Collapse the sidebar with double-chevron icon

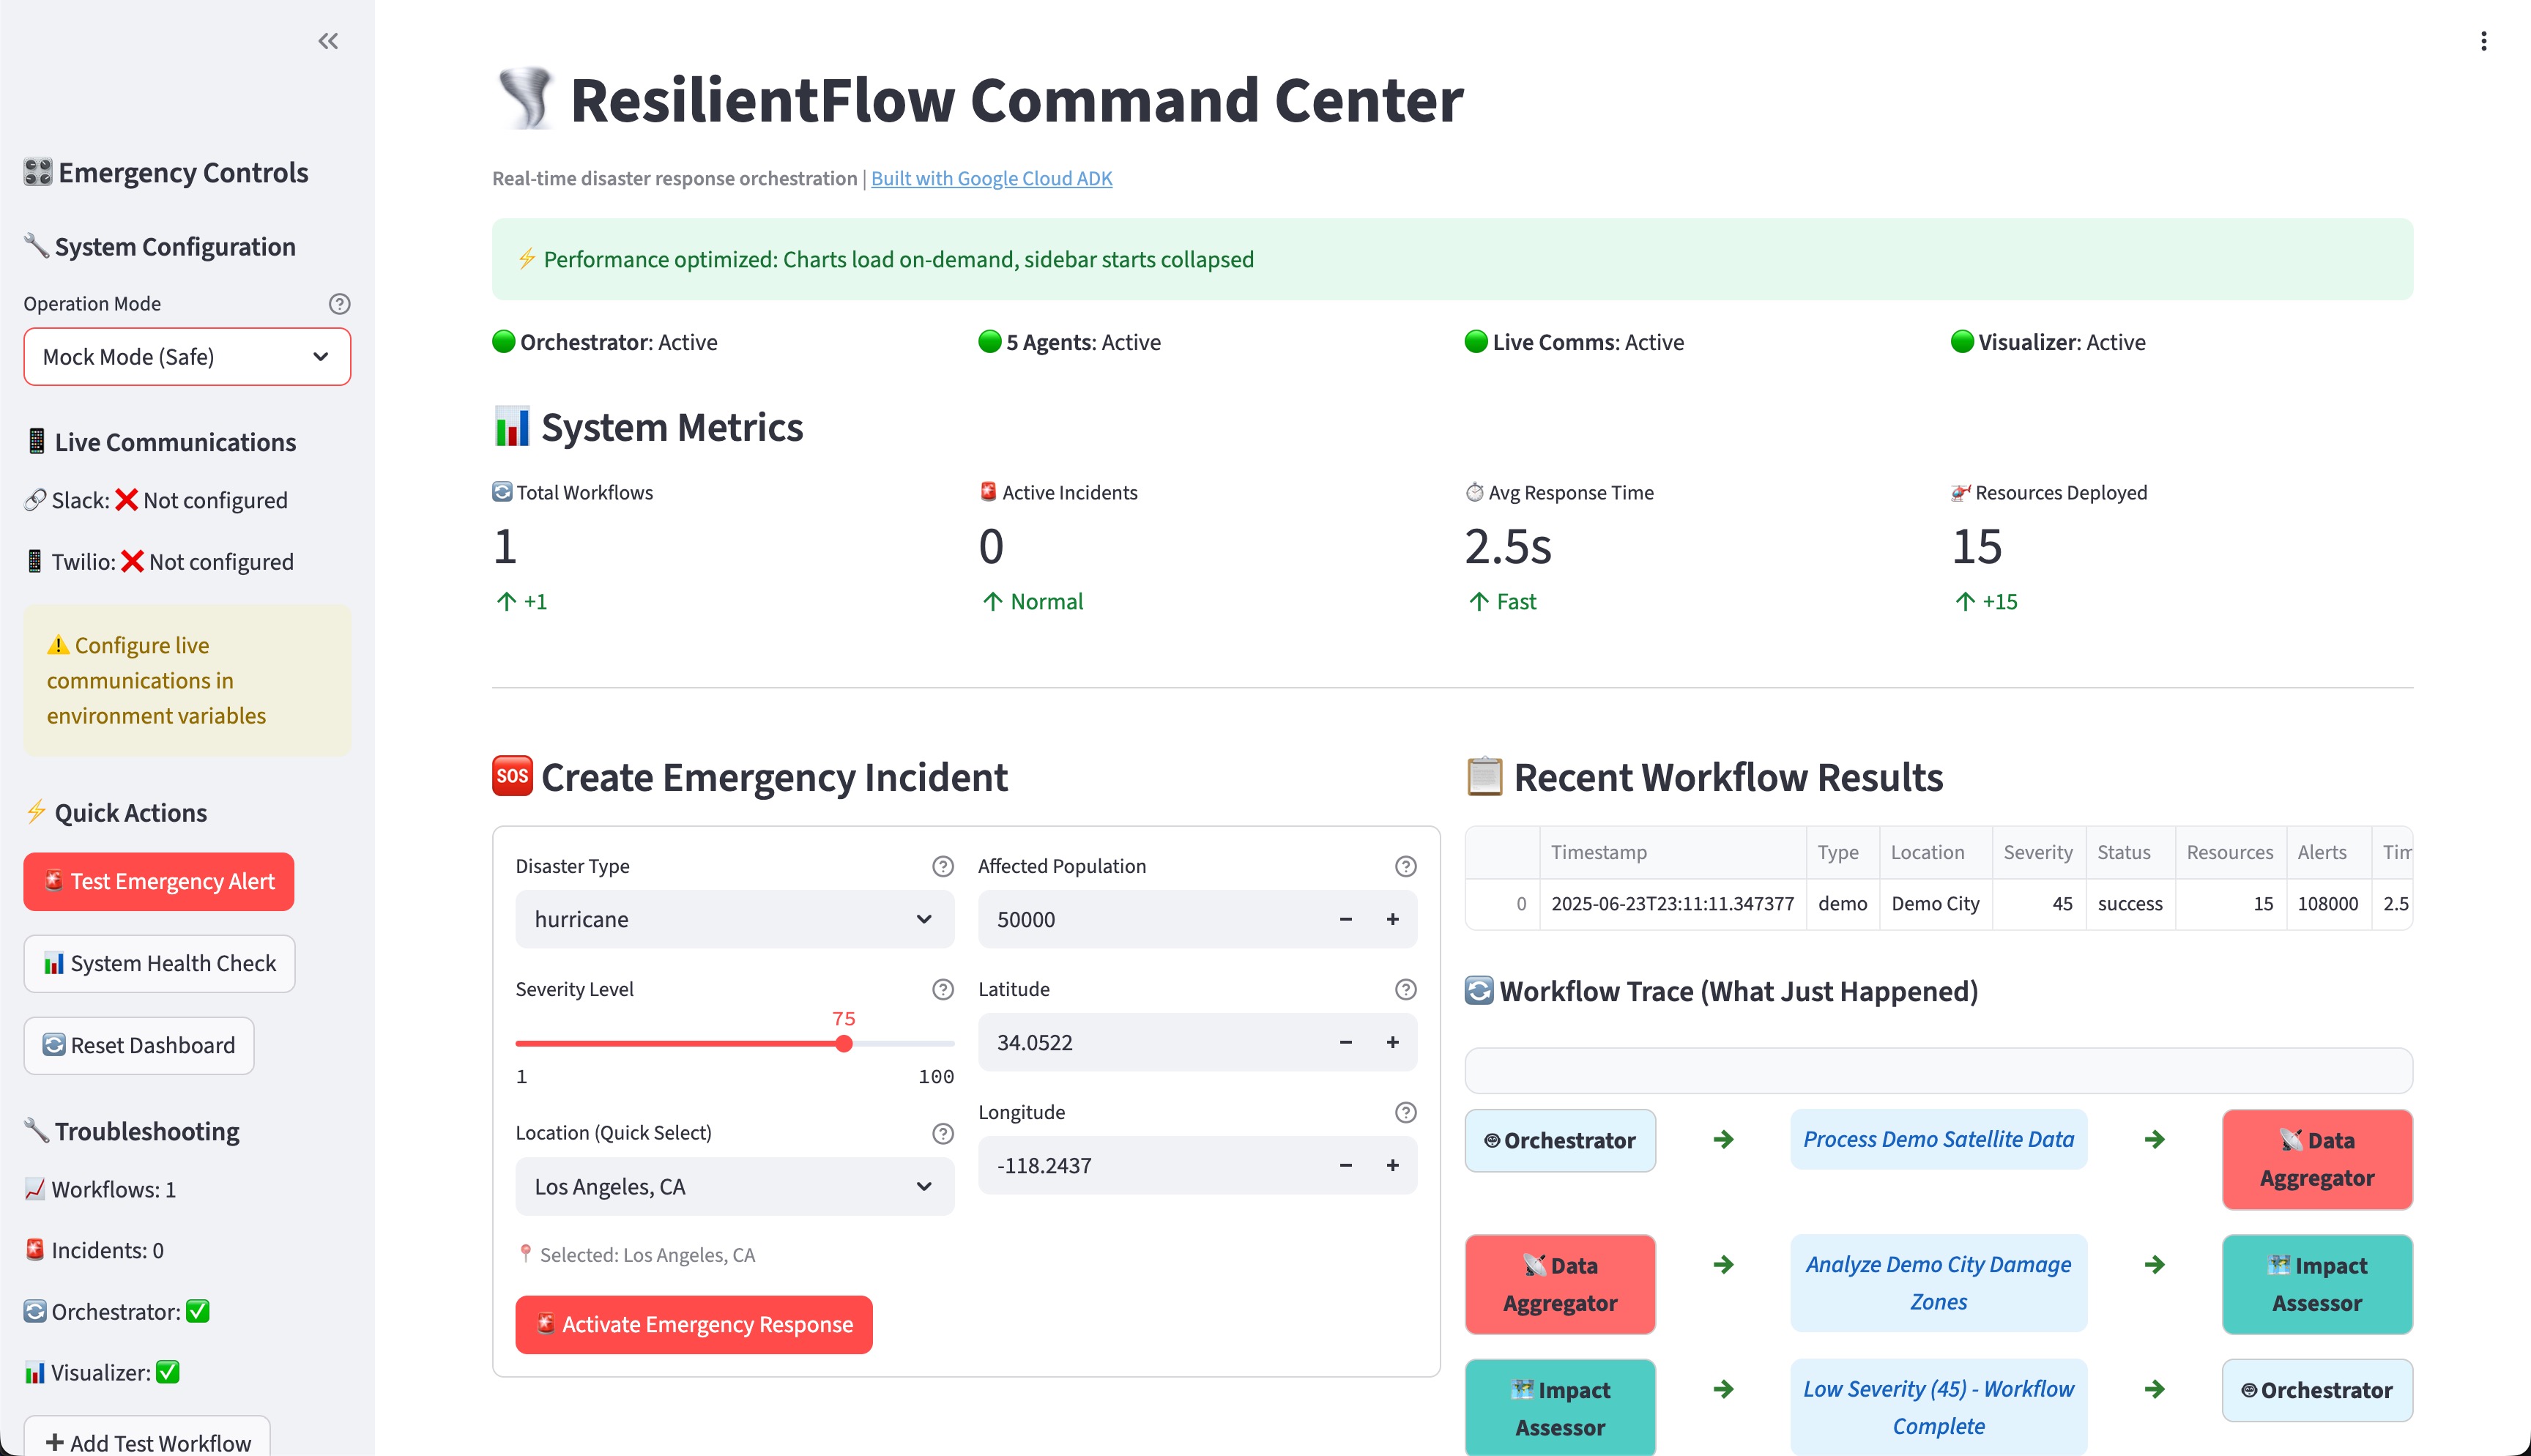(328, 41)
